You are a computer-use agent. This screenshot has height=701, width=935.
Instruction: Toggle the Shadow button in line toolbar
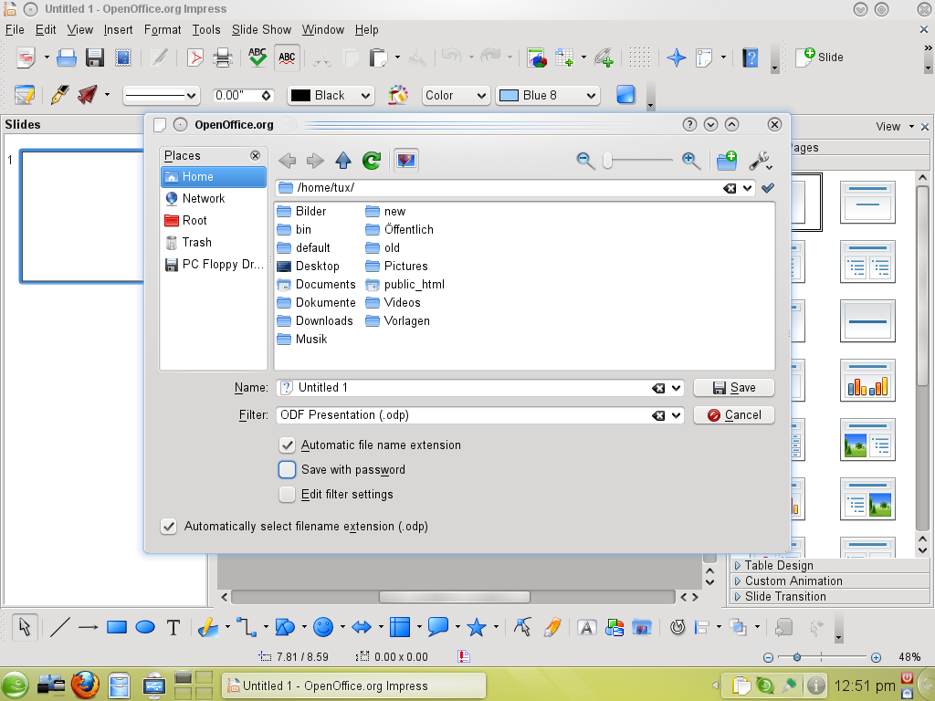(x=625, y=95)
